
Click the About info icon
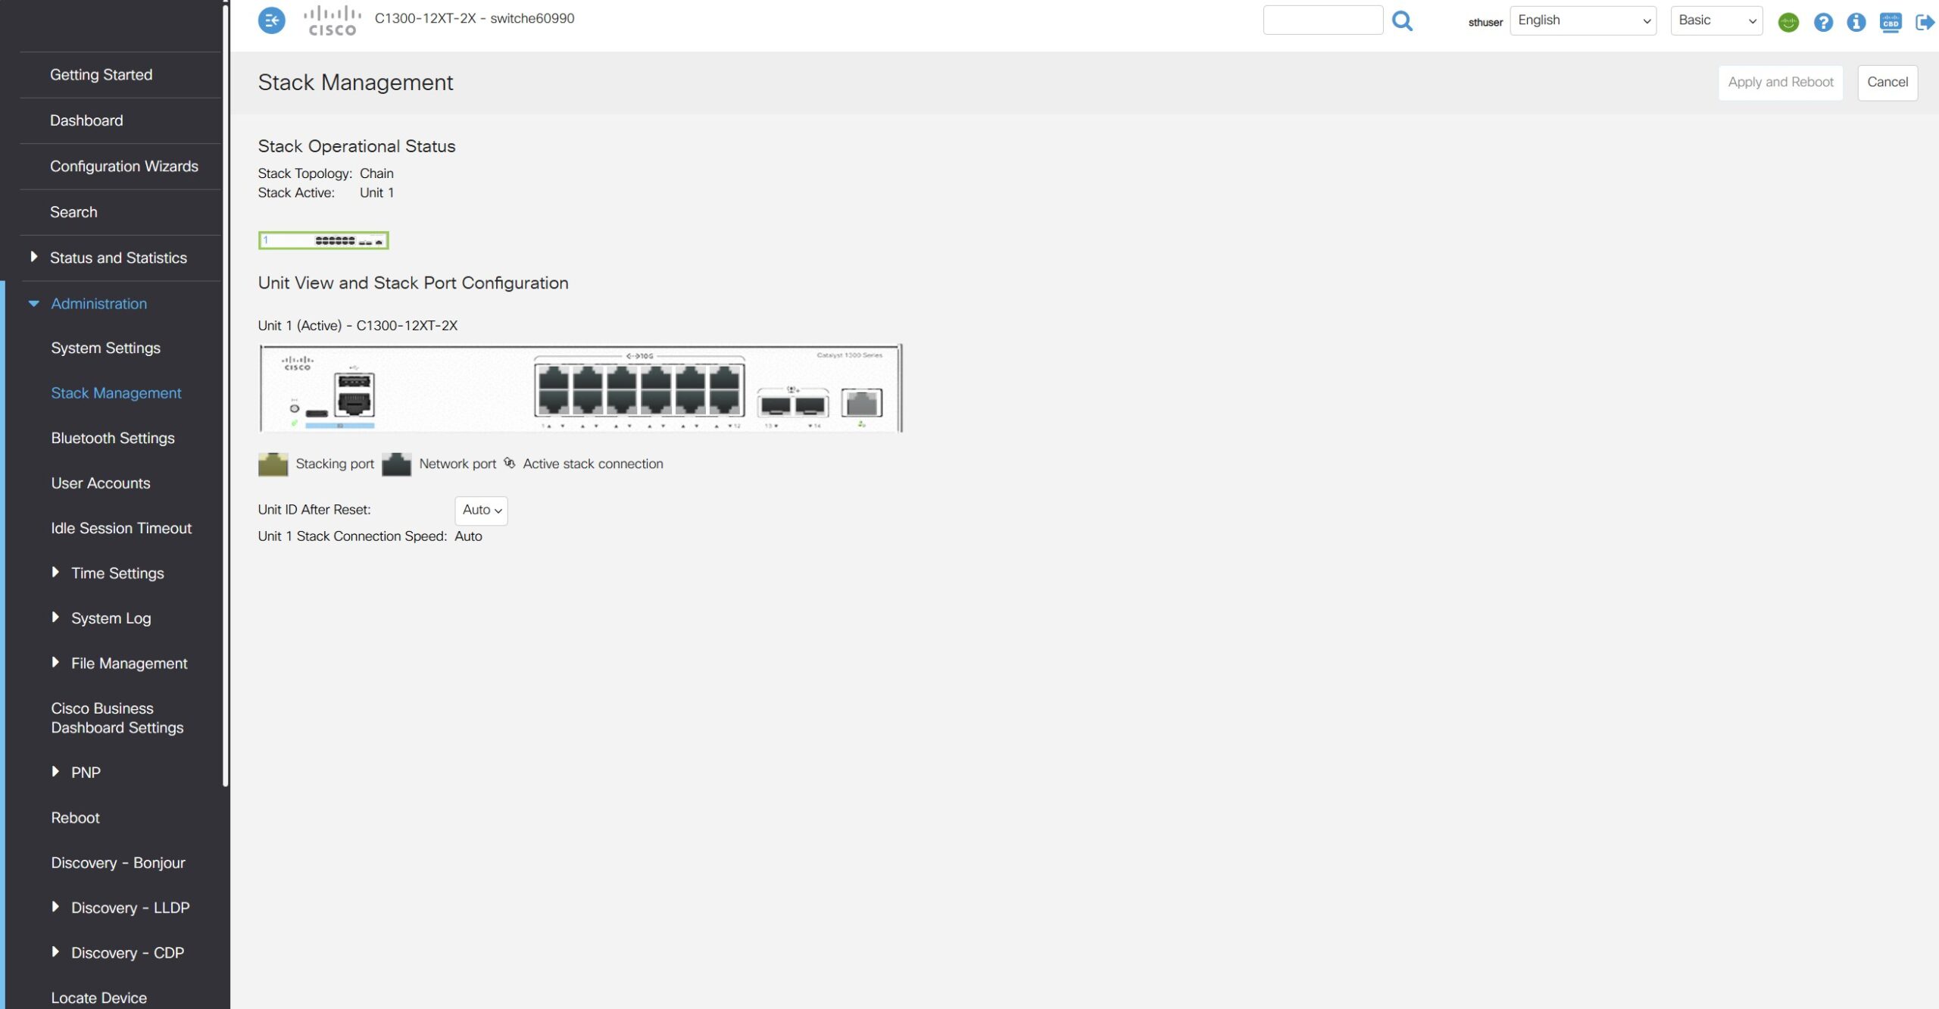pos(1856,22)
